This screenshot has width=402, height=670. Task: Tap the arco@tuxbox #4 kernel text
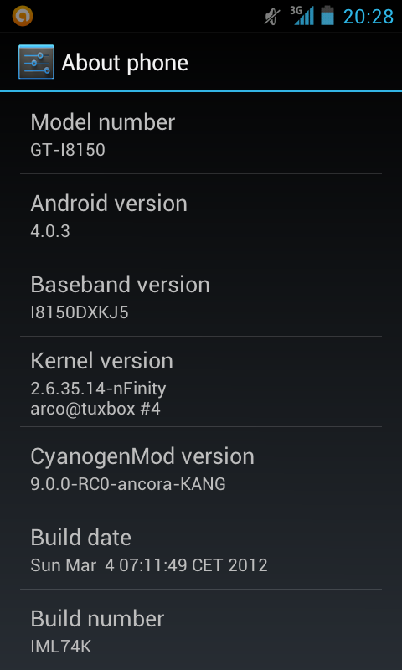95,409
